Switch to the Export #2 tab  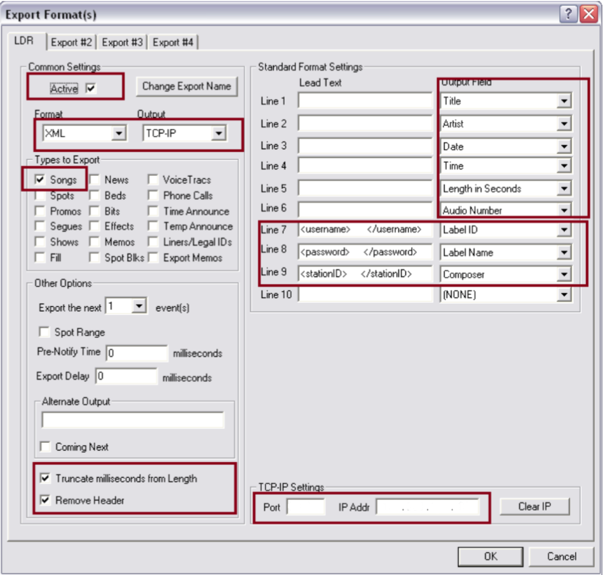pyautogui.click(x=72, y=43)
